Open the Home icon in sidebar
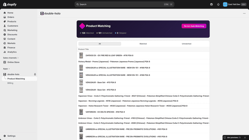Screen dimensions: 249x140 click(5, 13)
